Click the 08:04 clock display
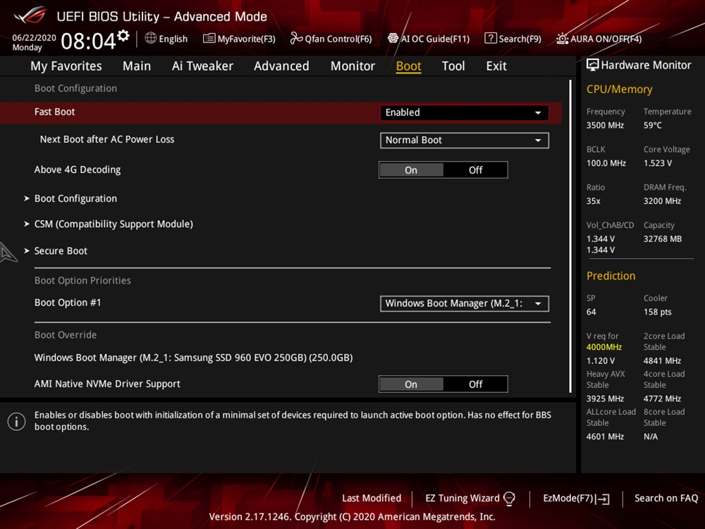This screenshot has height=529, width=705. [x=88, y=41]
